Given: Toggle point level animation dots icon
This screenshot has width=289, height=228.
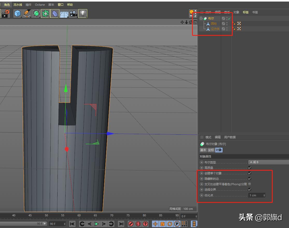Looking at the screenshot, I should (184, 224).
